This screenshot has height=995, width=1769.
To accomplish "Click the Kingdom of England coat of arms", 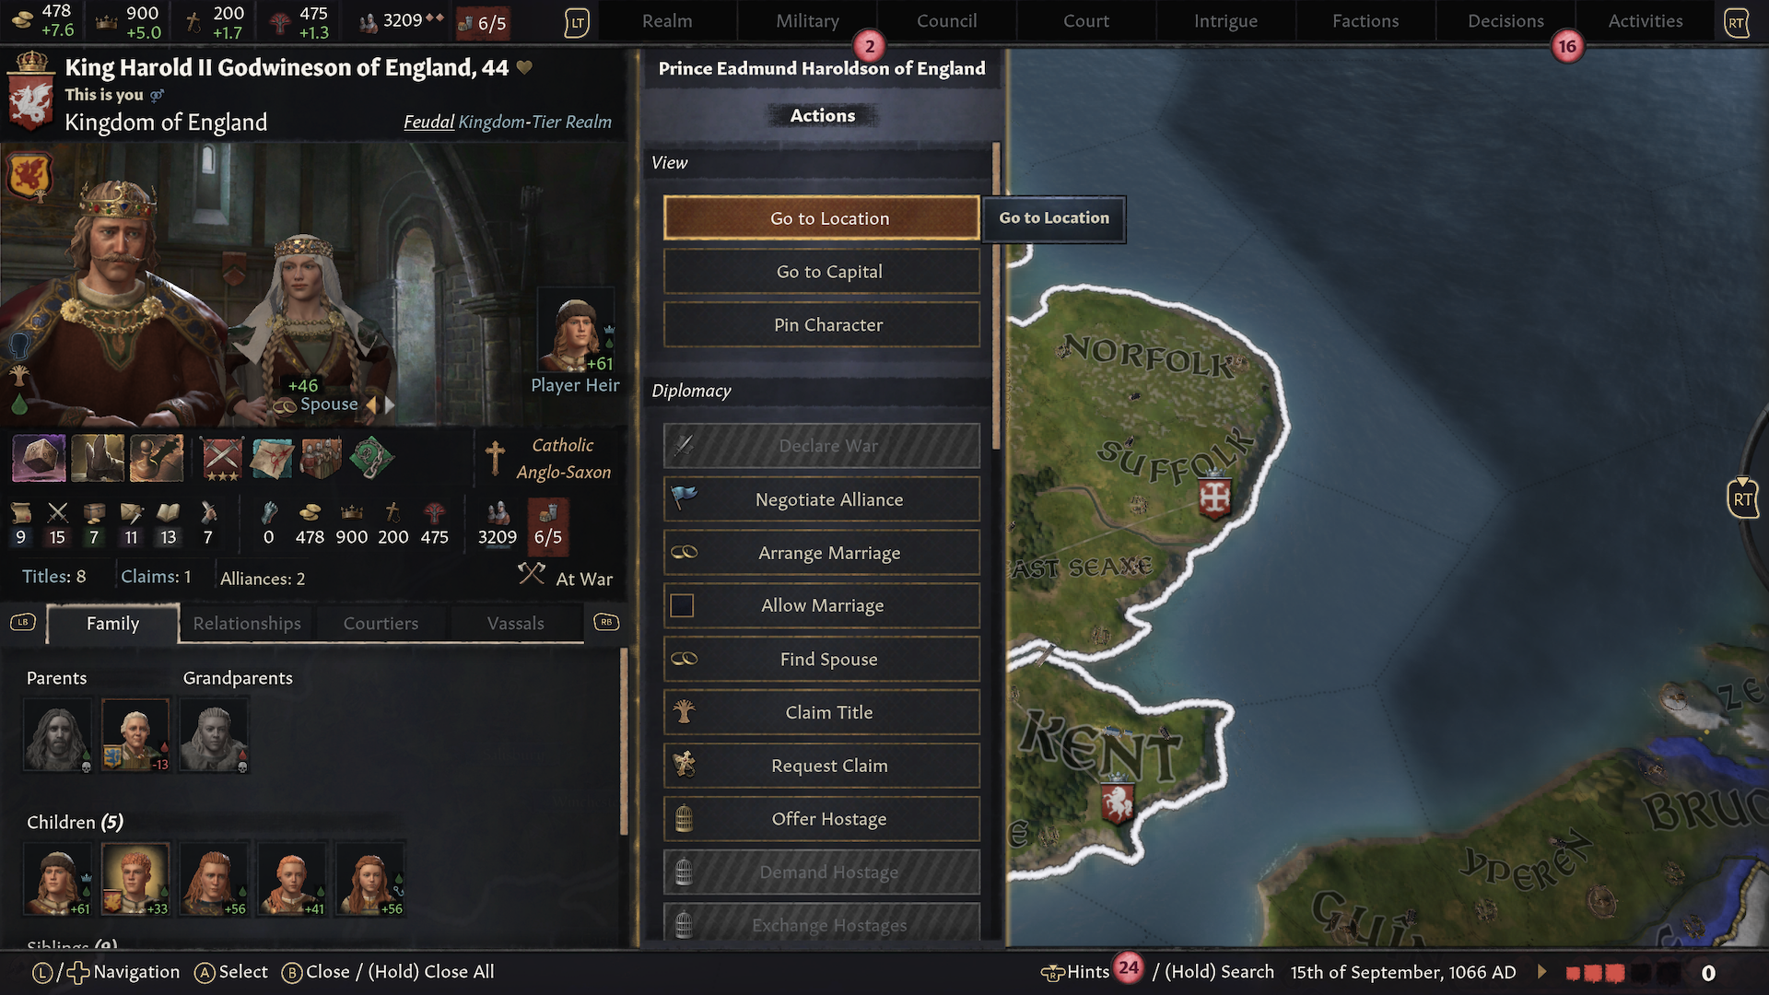I will (x=30, y=99).
